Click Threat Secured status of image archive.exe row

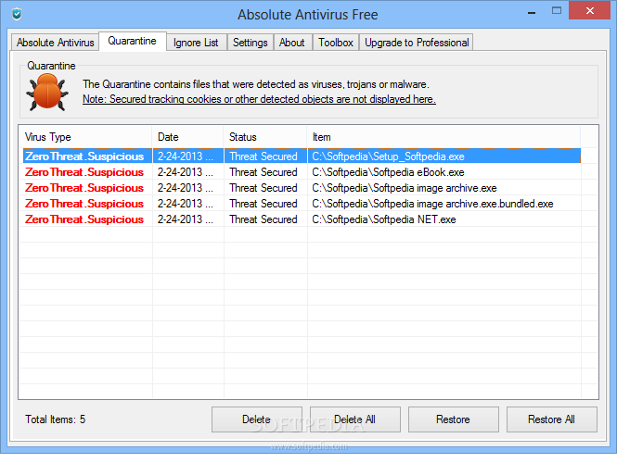[x=264, y=188]
